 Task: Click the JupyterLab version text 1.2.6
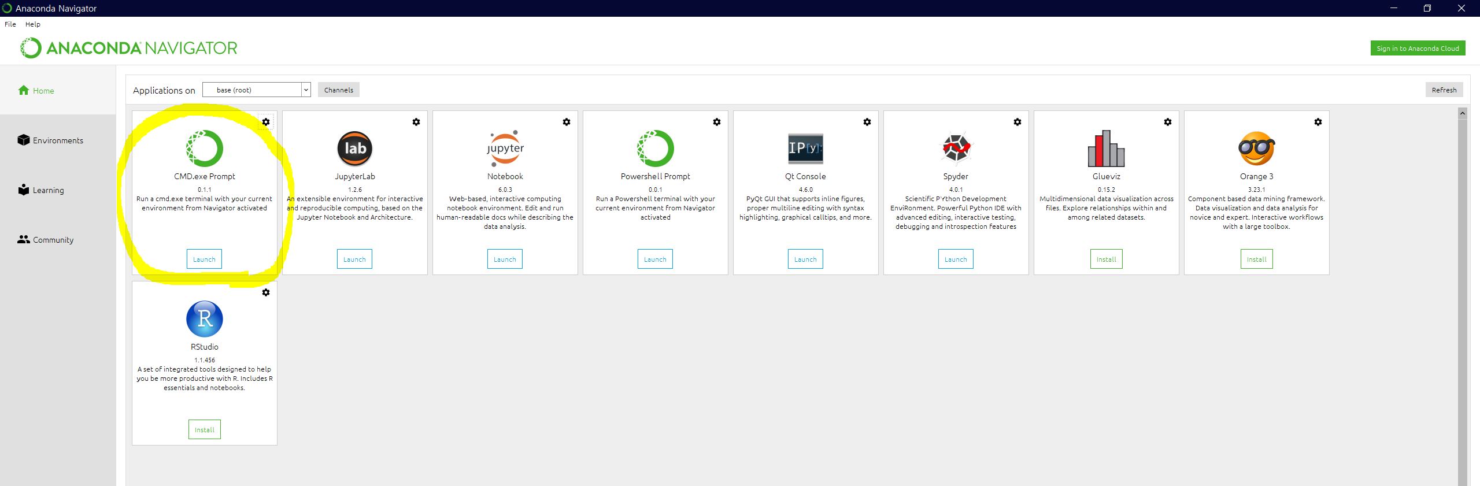(x=354, y=190)
